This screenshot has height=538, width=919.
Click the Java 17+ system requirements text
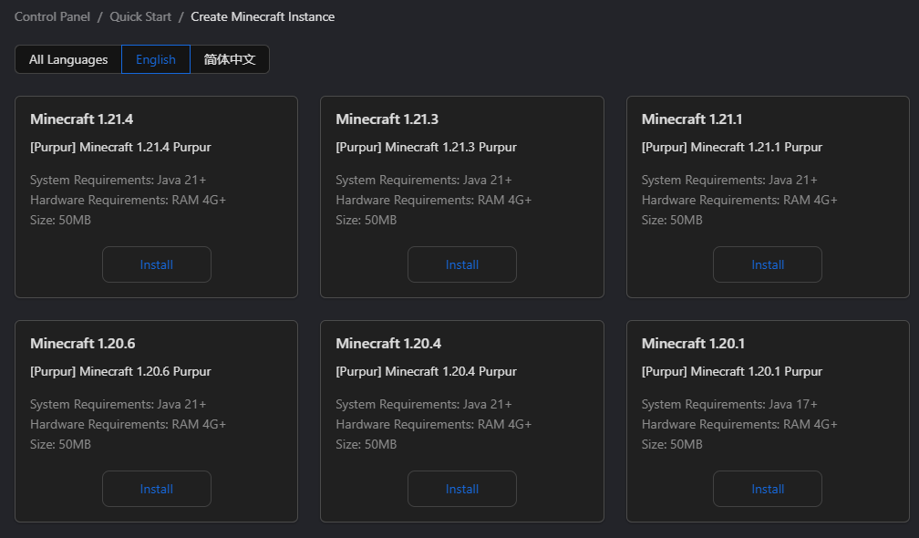(x=729, y=404)
